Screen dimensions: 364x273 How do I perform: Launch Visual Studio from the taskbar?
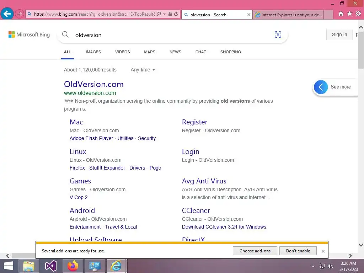[50, 266]
